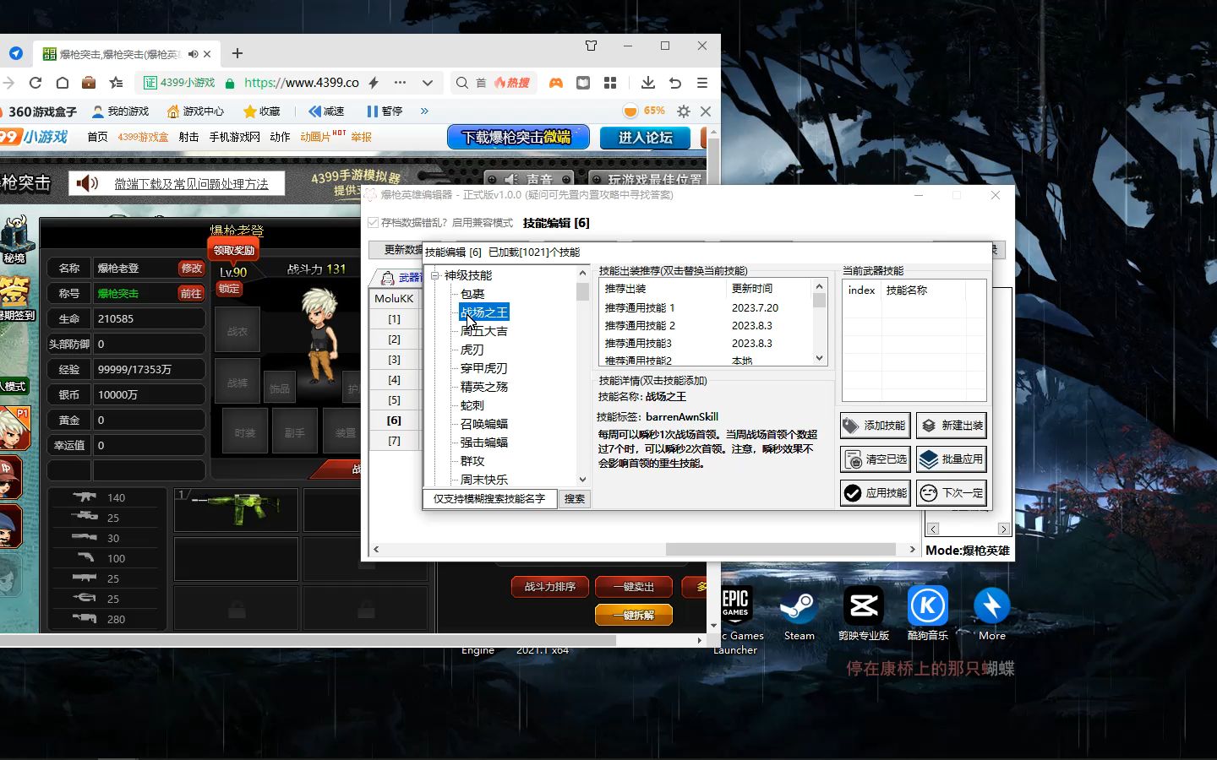
Task: Open the 射击 category link
Action: [x=188, y=137]
